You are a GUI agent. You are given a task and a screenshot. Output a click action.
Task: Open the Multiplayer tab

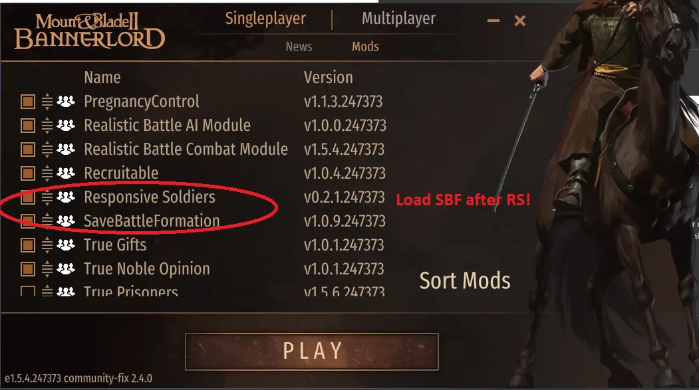click(398, 18)
